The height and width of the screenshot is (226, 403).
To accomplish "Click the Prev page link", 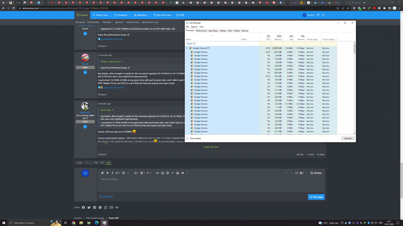I will 79,163.
